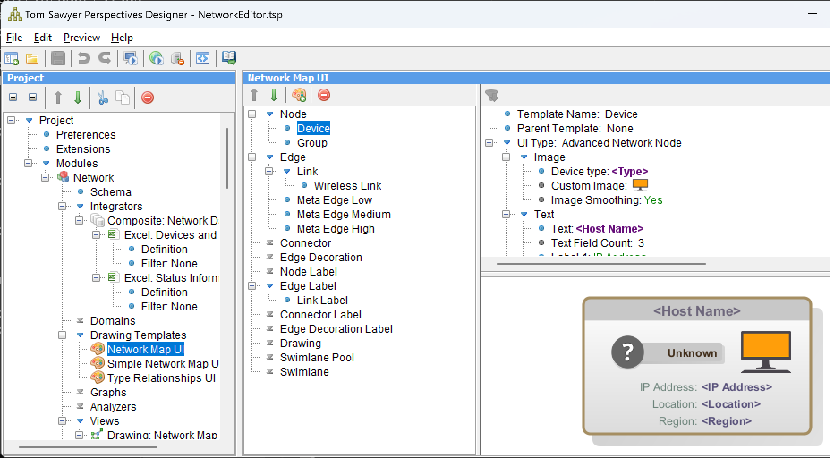Viewport: 830px width, 458px height.
Task: Click the blue code brackets window icon
Action: coord(203,58)
